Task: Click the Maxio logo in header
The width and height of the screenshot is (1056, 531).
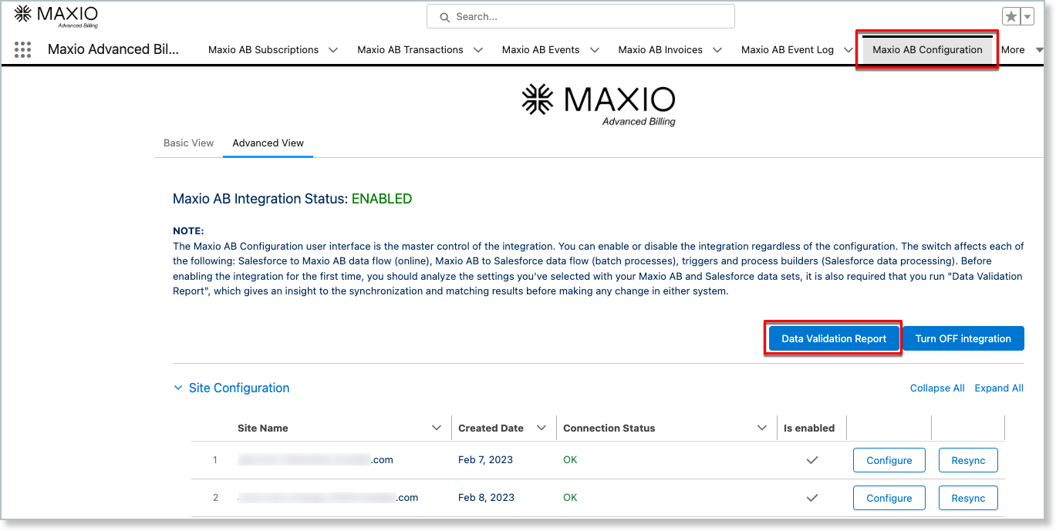Action: click(x=56, y=16)
